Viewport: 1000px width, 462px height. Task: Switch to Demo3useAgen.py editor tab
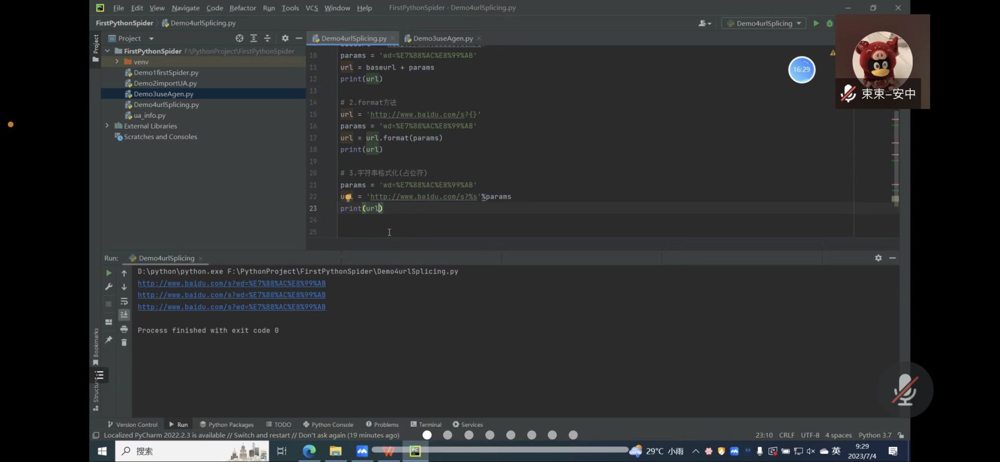click(442, 38)
